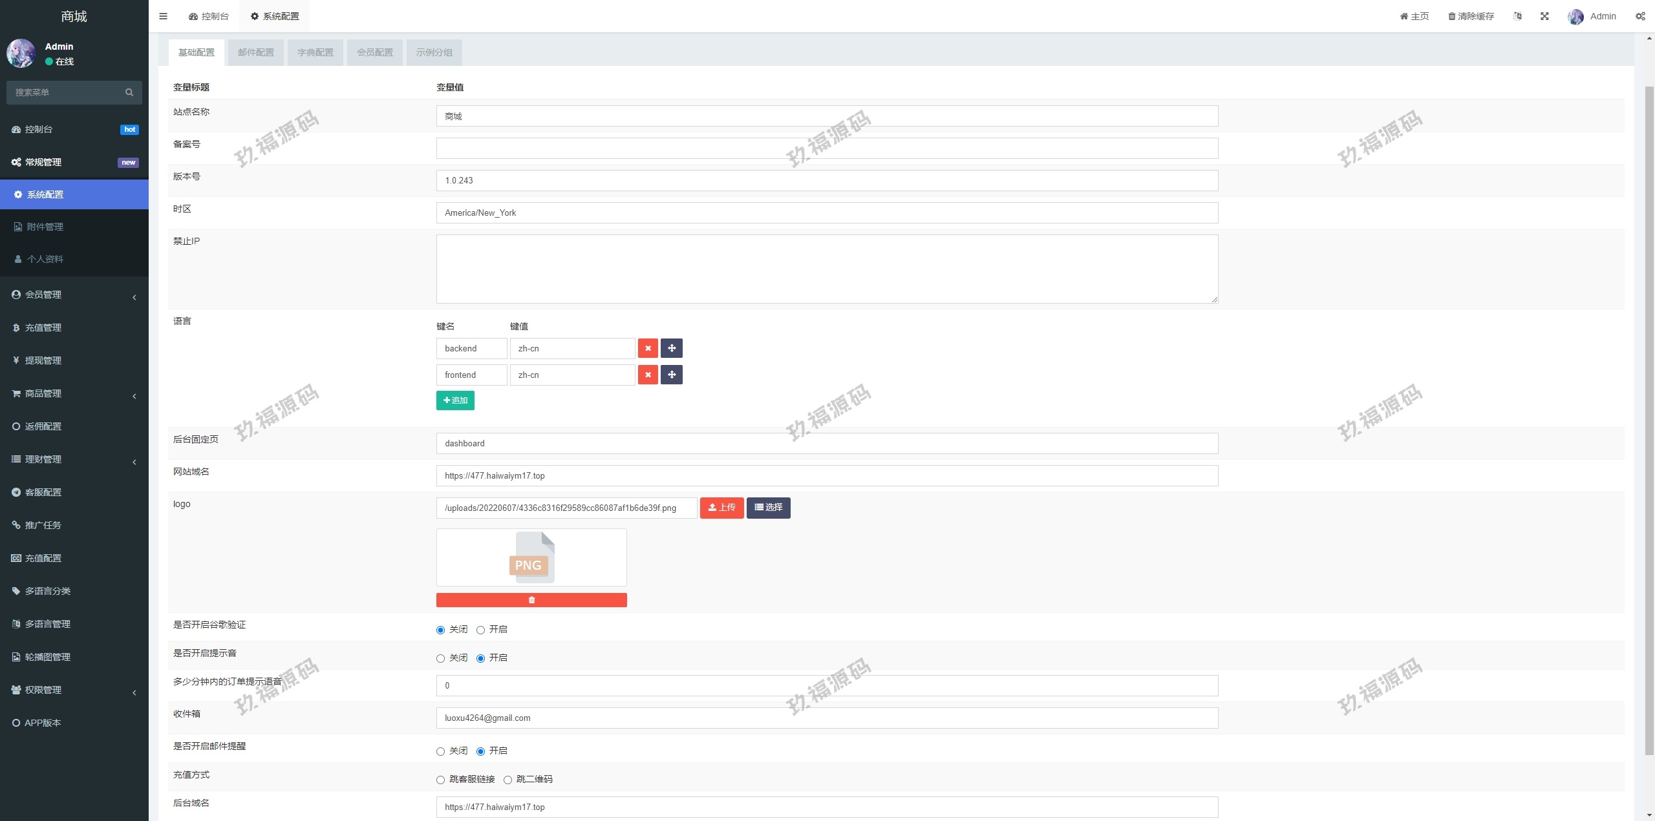The image size is (1655, 821).
Task: Delete the backend language row with red X
Action: [648, 348]
